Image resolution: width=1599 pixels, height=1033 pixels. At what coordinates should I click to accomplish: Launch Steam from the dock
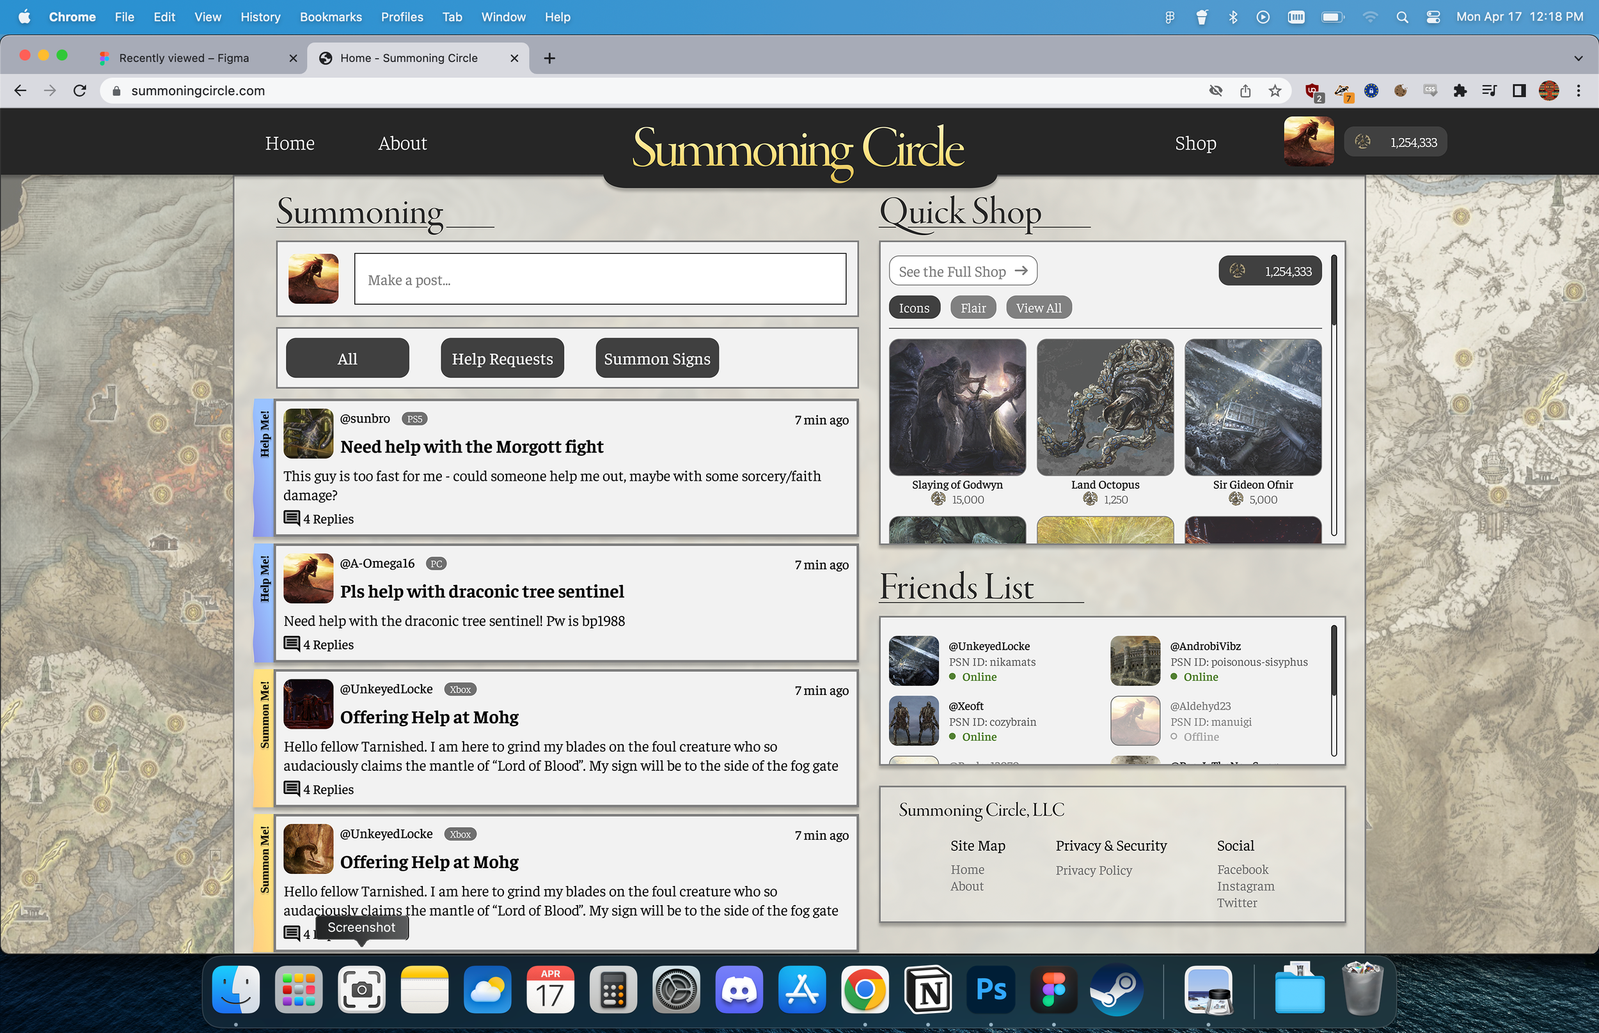click(x=1116, y=990)
